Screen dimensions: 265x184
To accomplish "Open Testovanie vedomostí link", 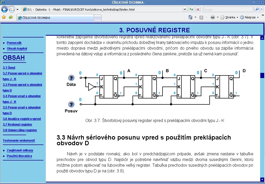I will (19, 140).
